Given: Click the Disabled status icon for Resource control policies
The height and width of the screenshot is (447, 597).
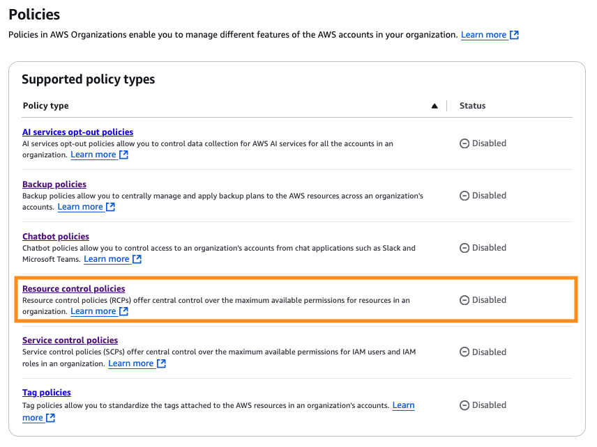Looking at the screenshot, I should point(464,299).
